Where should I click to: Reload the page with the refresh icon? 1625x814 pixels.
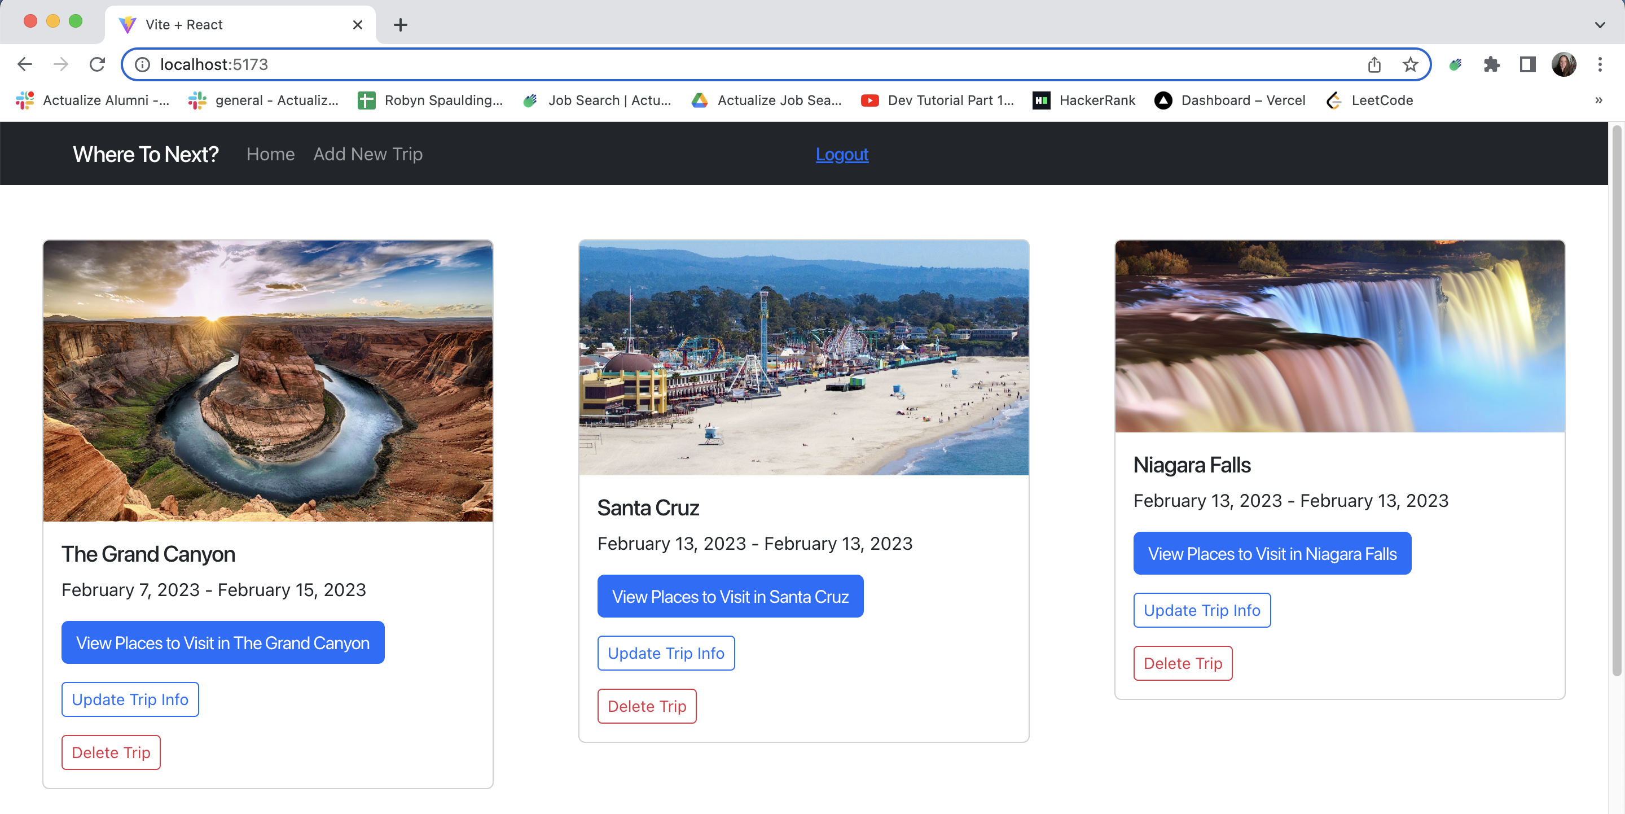click(x=97, y=64)
